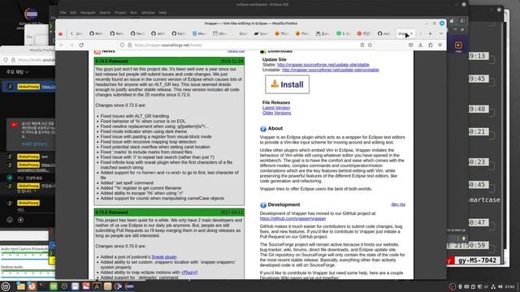The width and height of the screenshot is (520, 292).
Task: Open reader view icon in address bar
Action: tap(362, 45)
